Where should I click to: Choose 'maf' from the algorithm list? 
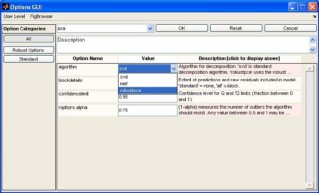tap(148, 83)
